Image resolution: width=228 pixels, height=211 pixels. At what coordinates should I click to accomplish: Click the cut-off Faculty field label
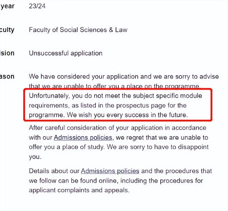tap(7, 30)
